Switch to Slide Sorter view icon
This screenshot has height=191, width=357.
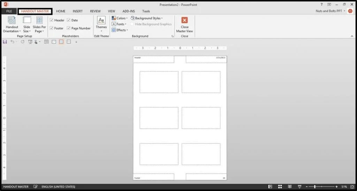tap(280, 186)
